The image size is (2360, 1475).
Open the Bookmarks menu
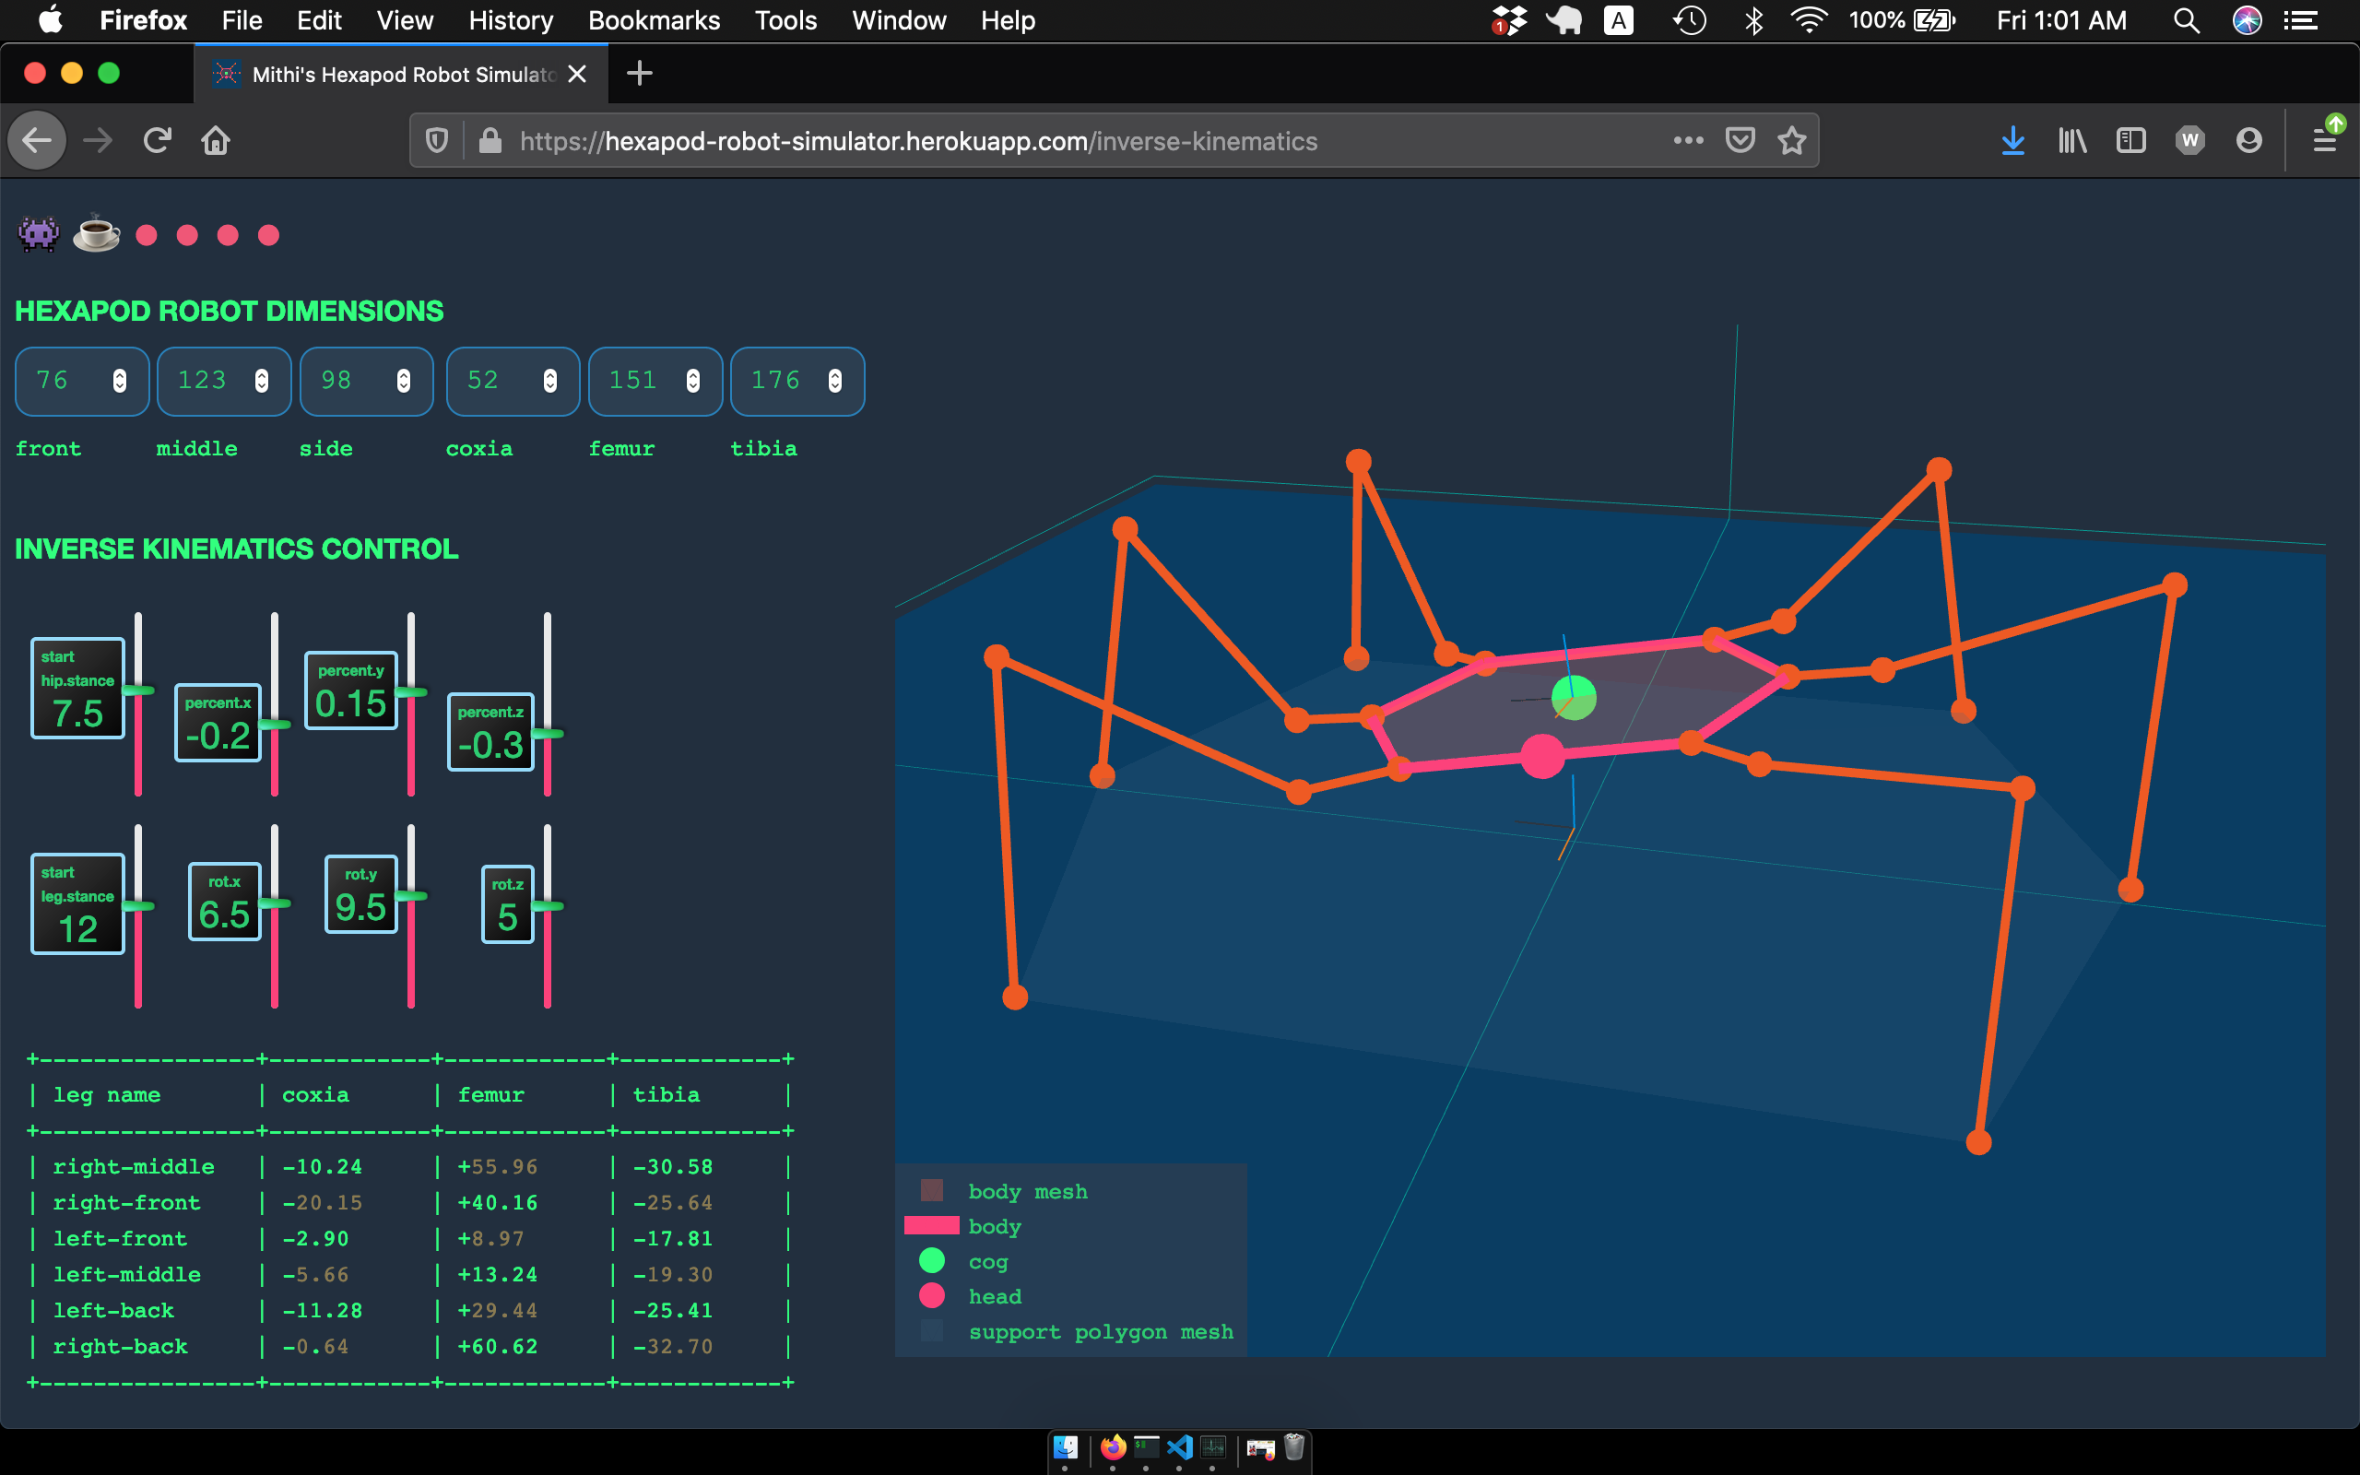pyautogui.click(x=654, y=20)
